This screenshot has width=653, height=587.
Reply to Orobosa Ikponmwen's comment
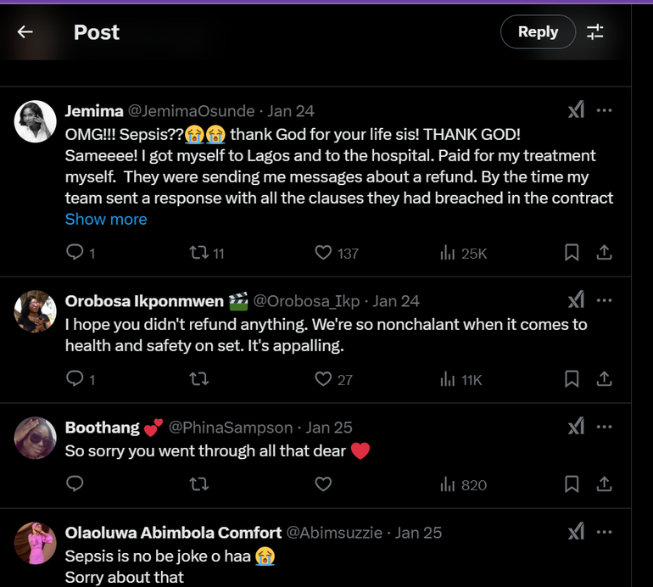(75, 379)
